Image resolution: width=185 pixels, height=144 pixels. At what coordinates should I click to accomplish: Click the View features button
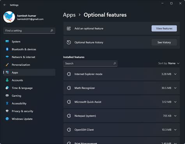[164, 28]
